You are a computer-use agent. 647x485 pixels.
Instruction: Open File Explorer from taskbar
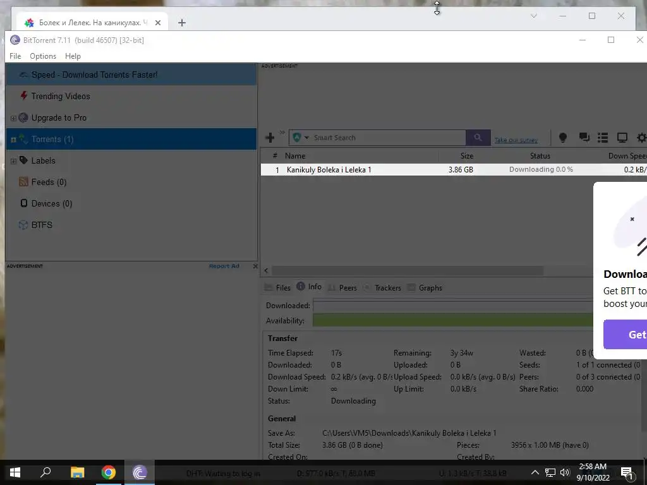(77, 472)
